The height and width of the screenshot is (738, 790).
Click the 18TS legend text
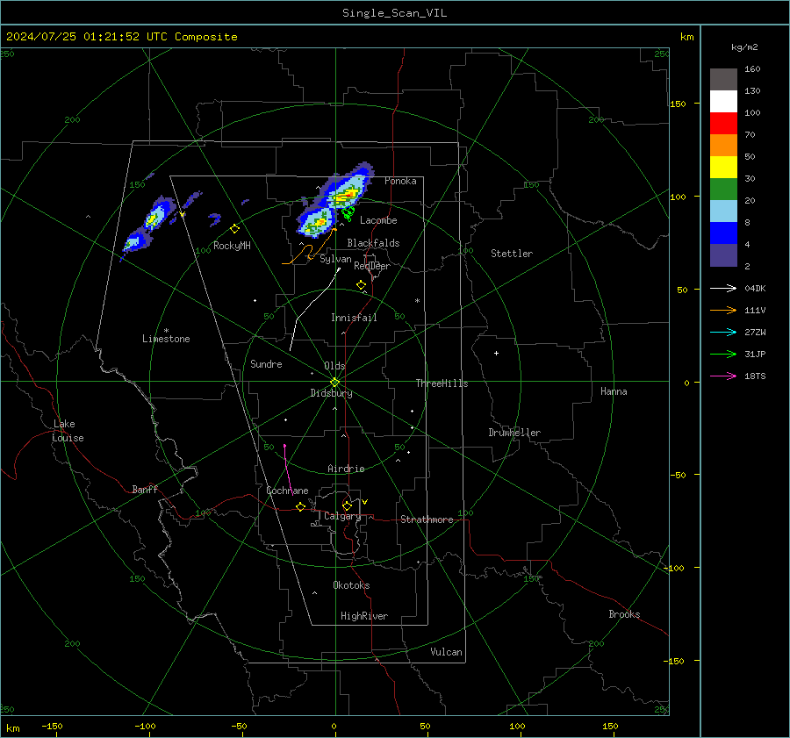(755, 376)
